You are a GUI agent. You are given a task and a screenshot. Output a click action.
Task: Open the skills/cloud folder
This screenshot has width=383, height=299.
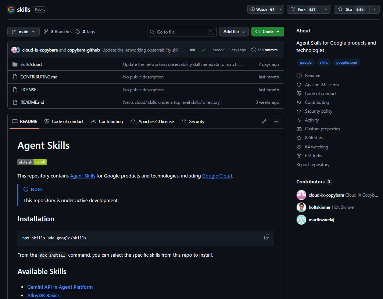31,64
